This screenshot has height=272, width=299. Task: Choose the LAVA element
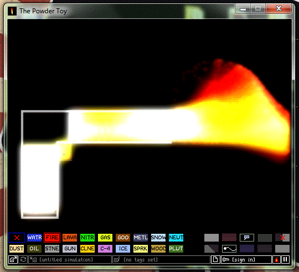pyautogui.click(x=70, y=238)
